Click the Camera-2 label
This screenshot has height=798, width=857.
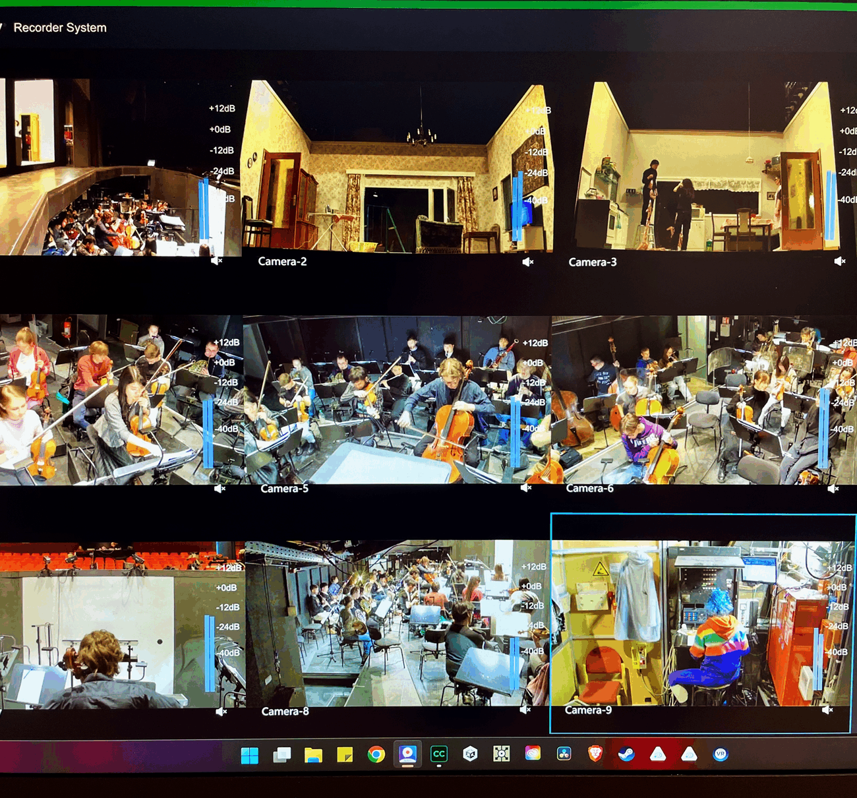point(282,262)
